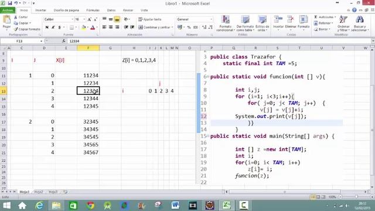375x211 pixels.
Task: Save the workbook from quick access toolbar
Action: (10, 3)
